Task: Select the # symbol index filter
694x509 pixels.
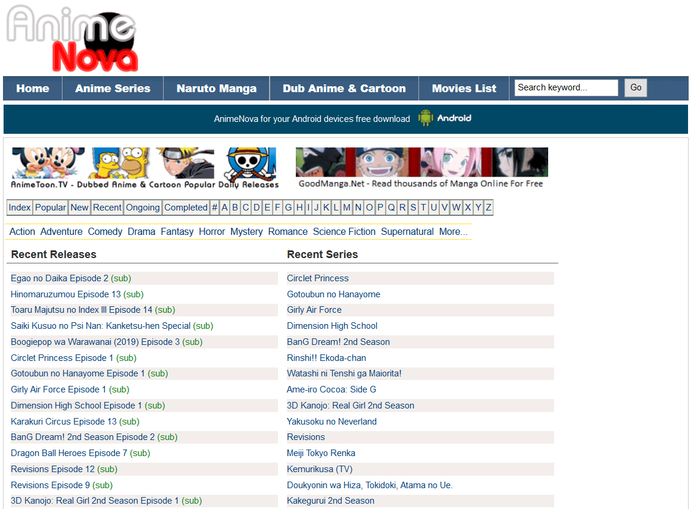Action: coord(214,208)
